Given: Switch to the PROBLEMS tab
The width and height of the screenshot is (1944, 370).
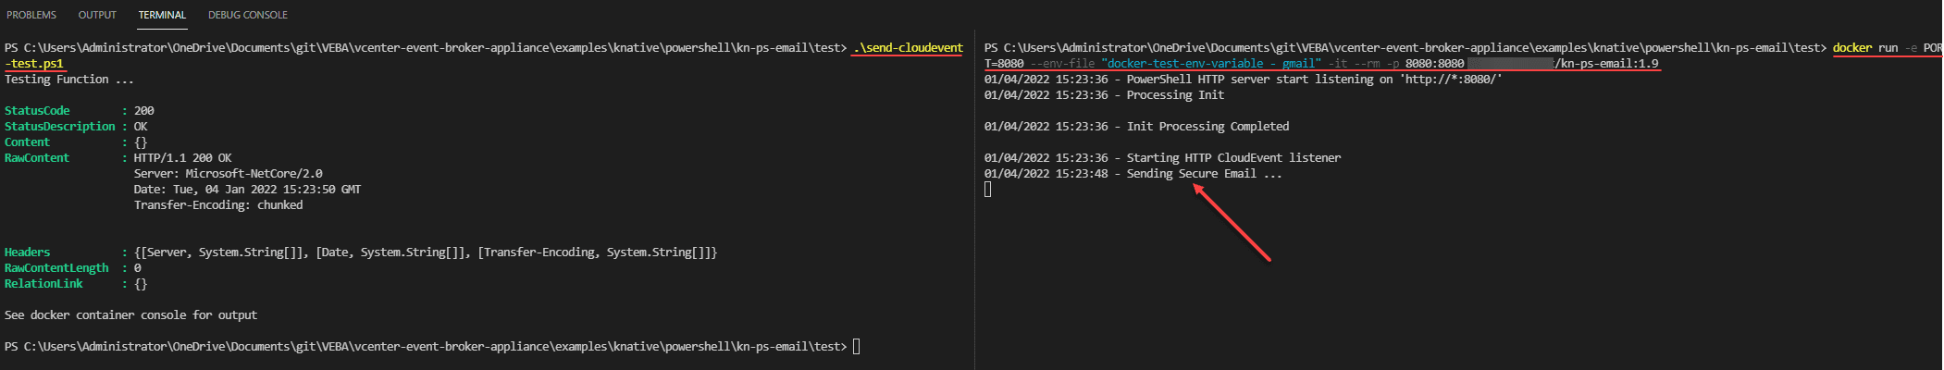Looking at the screenshot, I should click(31, 15).
